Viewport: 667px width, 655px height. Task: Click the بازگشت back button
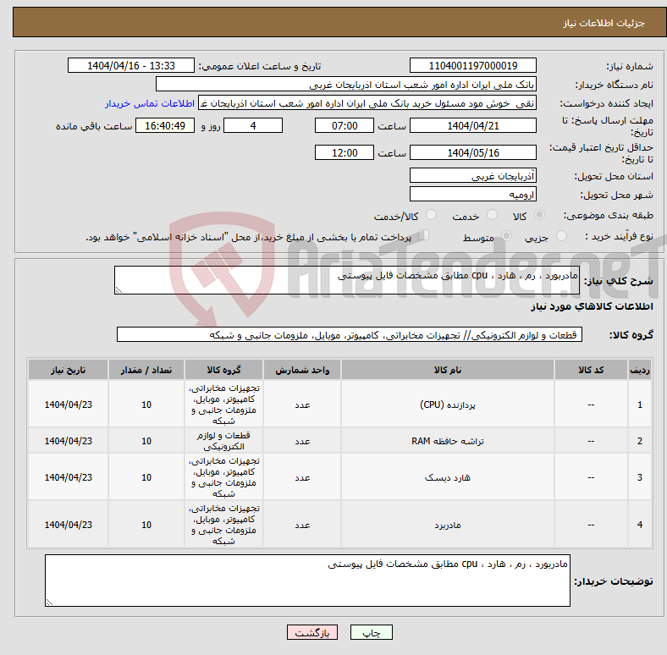coord(312,632)
